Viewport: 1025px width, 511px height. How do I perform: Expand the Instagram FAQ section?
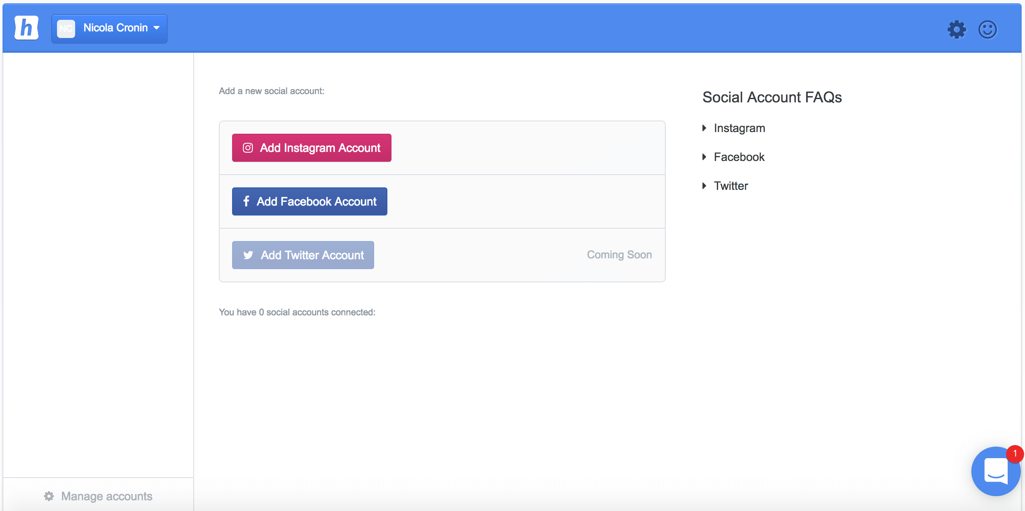point(734,128)
